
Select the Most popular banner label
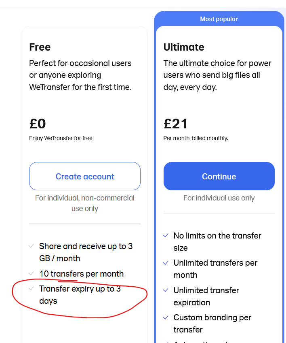(219, 19)
